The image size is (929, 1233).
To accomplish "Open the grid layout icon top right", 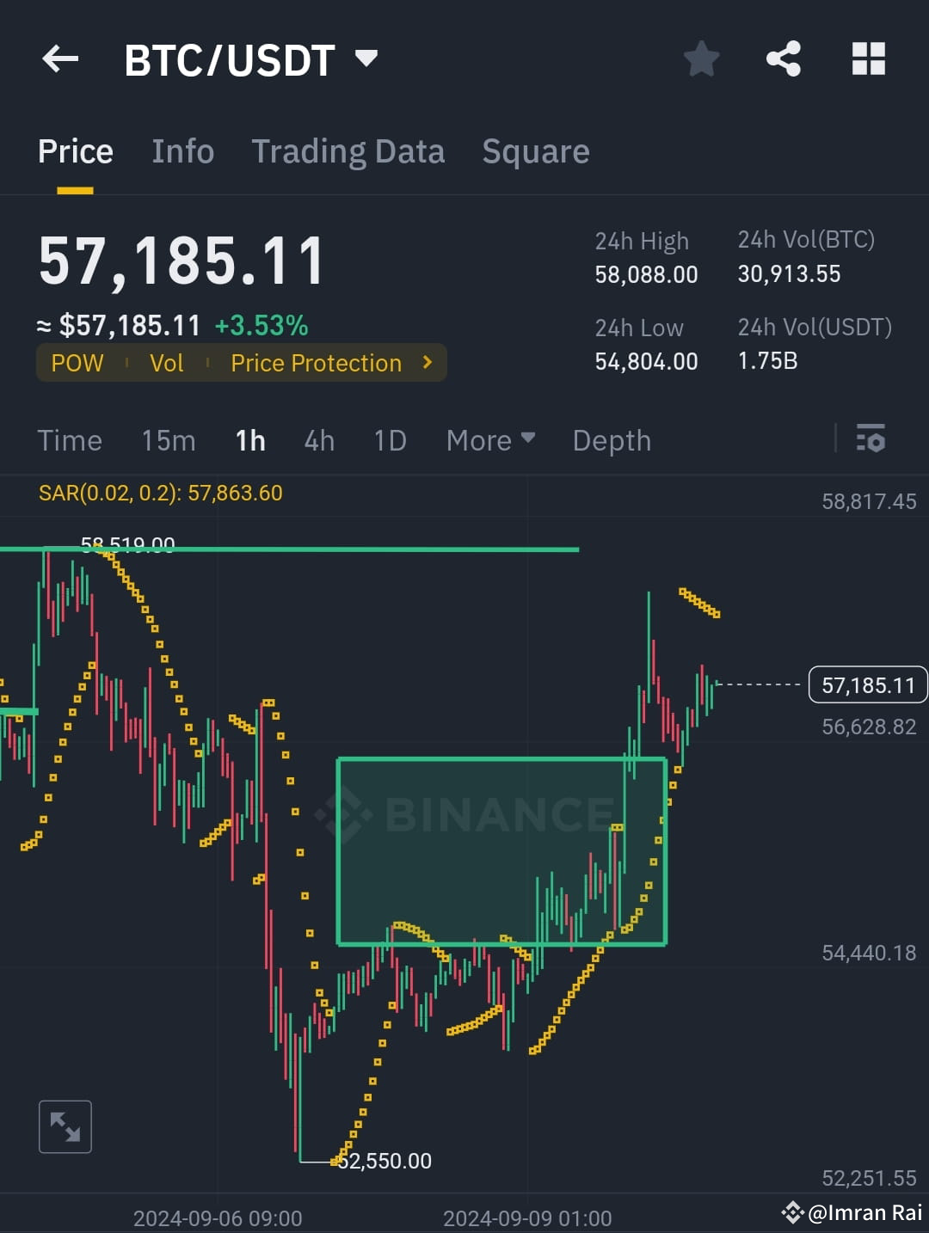I will pos(867,58).
